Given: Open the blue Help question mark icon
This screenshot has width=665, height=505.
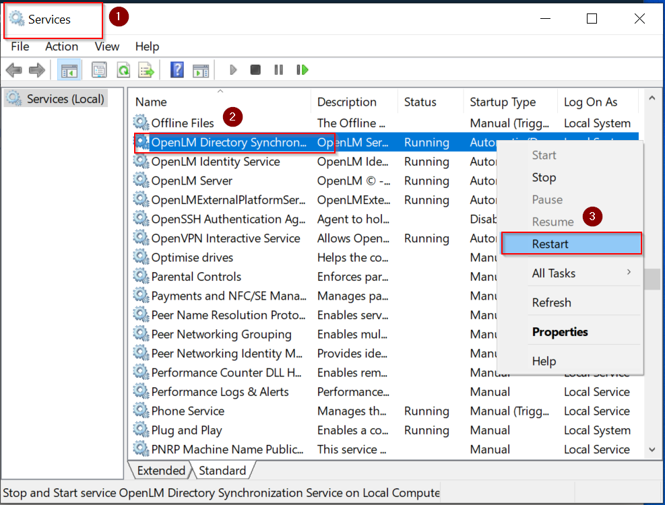Looking at the screenshot, I should pyautogui.click(x=177, y=70).
